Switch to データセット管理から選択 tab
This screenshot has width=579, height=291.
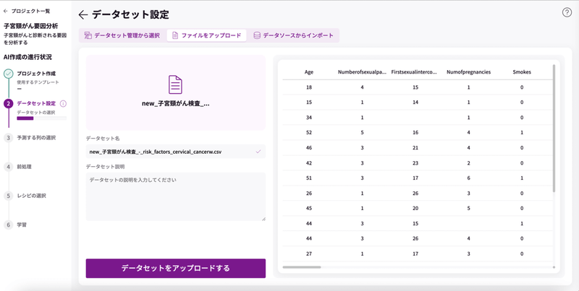[x=122, y=35]
